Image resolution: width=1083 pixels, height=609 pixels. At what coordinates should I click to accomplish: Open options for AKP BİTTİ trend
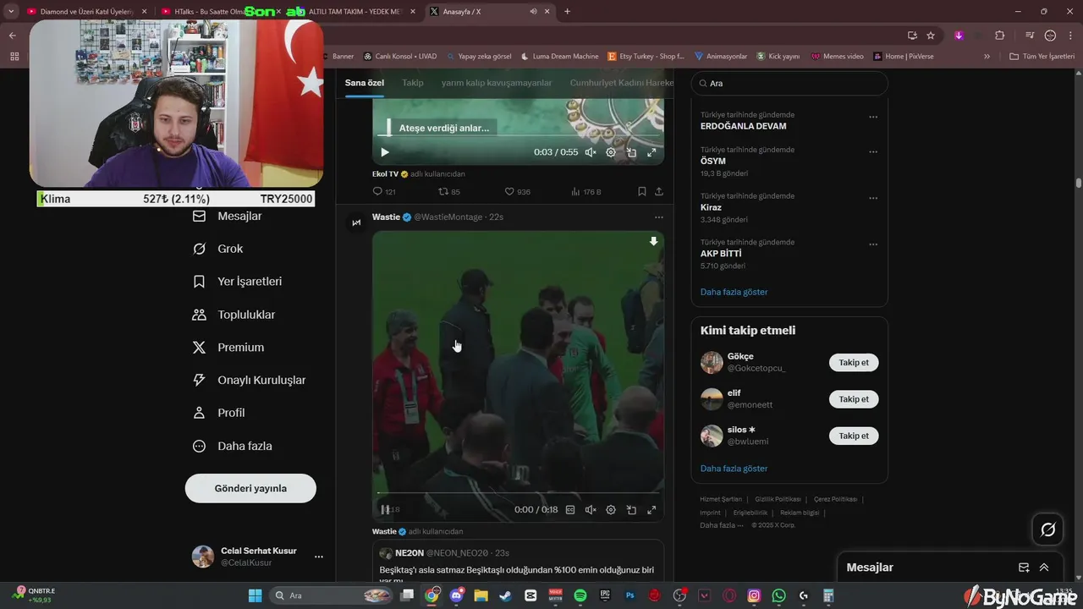873,244
